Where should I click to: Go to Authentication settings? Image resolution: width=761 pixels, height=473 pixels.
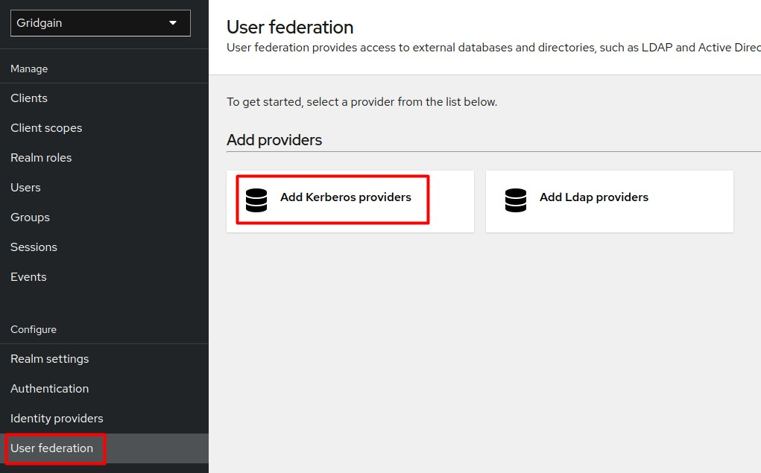click(104, 389)
